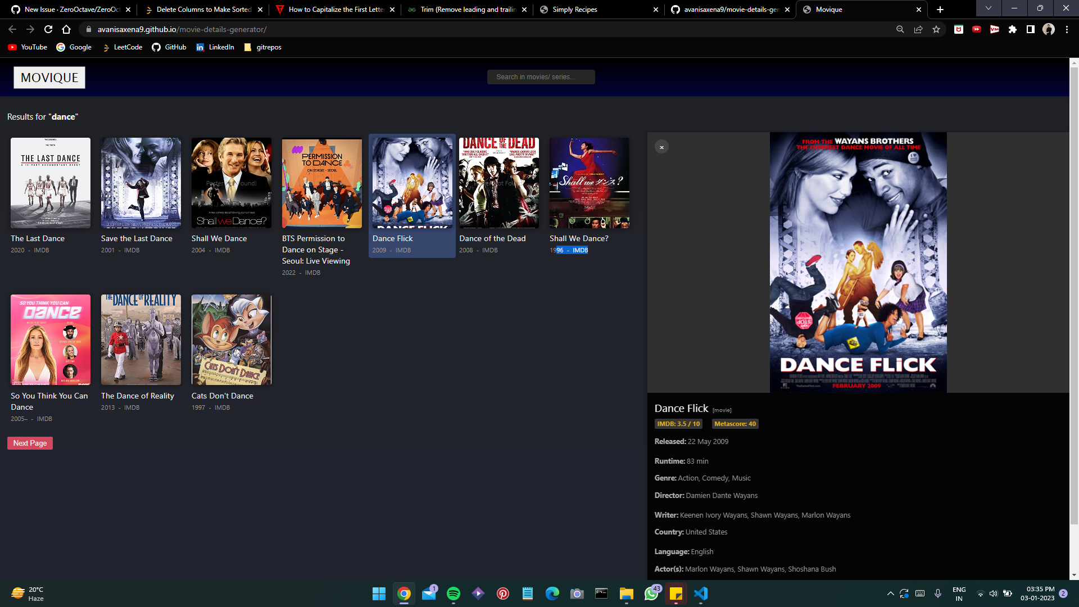The height and width of the screenshot is (607, 1079).
Task: Expand hidden system tray icons
Action: pyautogui.click(x=890, y=594)
